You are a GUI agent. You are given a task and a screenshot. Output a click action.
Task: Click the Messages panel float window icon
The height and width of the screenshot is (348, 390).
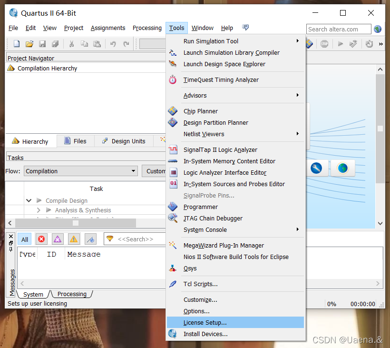coord(11,243)
